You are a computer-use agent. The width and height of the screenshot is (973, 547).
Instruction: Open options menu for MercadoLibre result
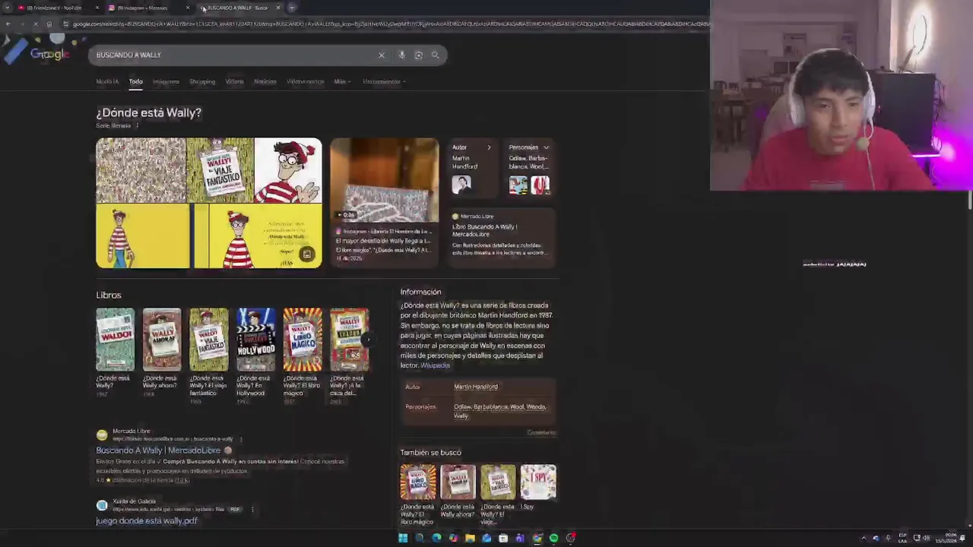[x=241, y=439]
